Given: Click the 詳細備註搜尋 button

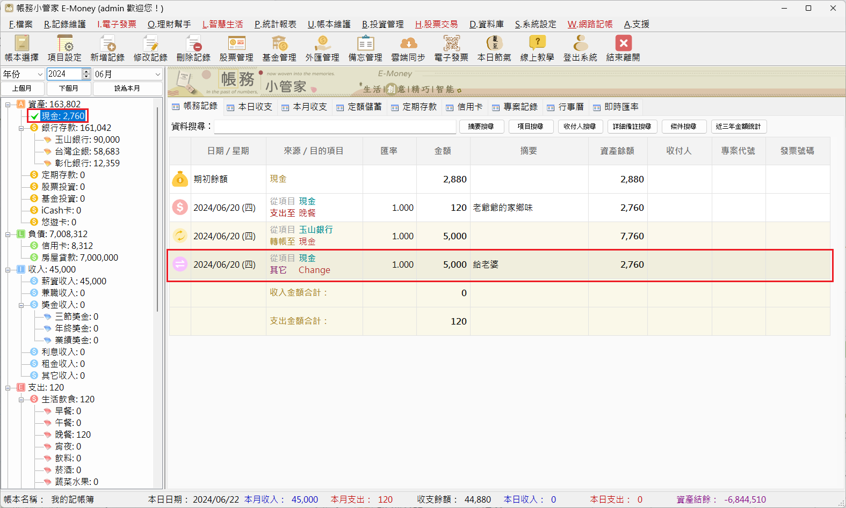Looking at the screenshot, I should point(632,127).
